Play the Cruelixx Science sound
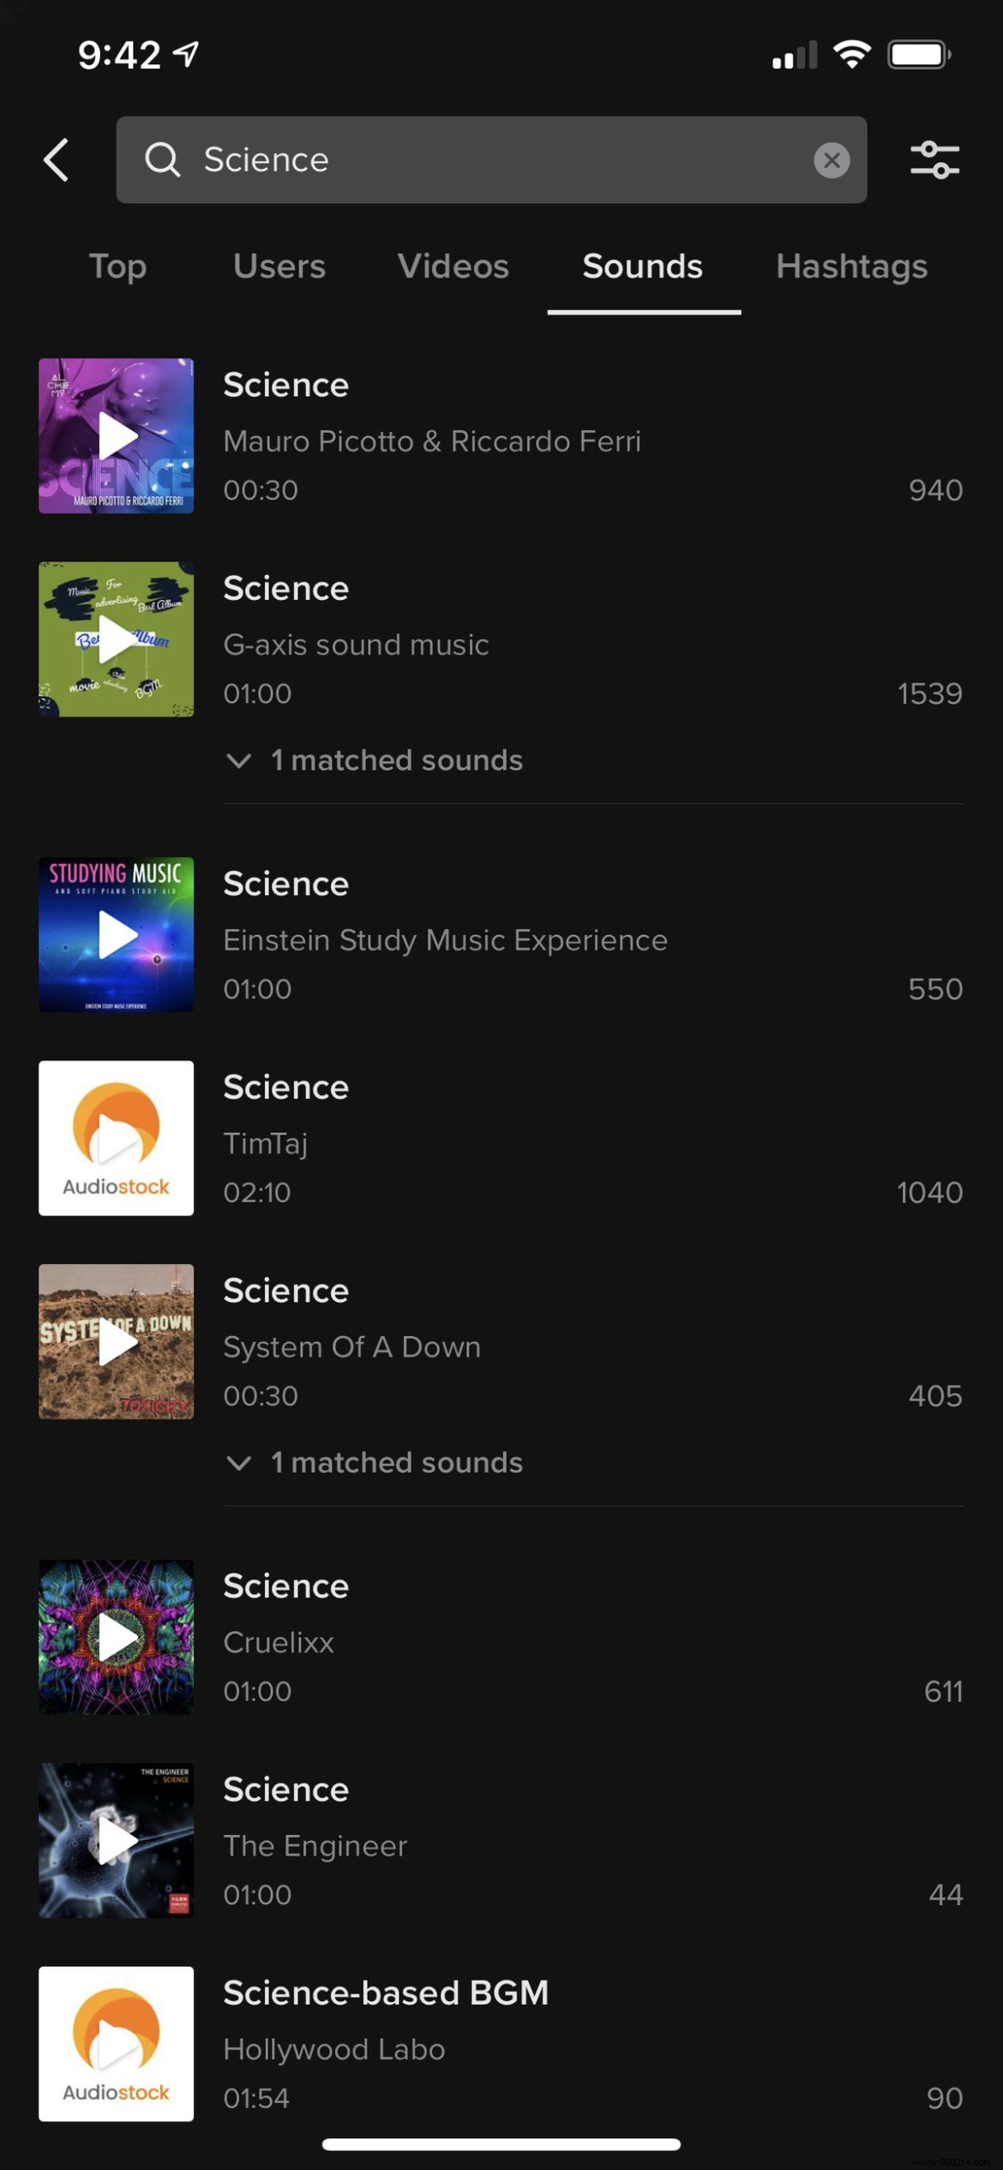The image size is (1003, 2170). [117, 1637]
